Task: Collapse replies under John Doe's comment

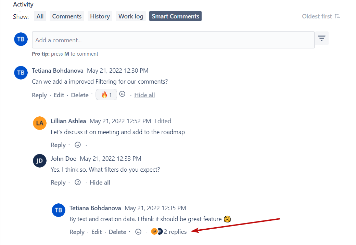Action: pyautogui.click(x=100, y=183)
